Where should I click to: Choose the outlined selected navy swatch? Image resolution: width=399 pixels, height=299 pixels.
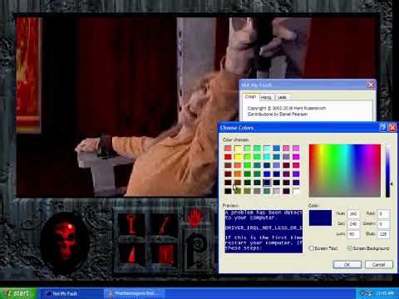[x=267, y=183]
